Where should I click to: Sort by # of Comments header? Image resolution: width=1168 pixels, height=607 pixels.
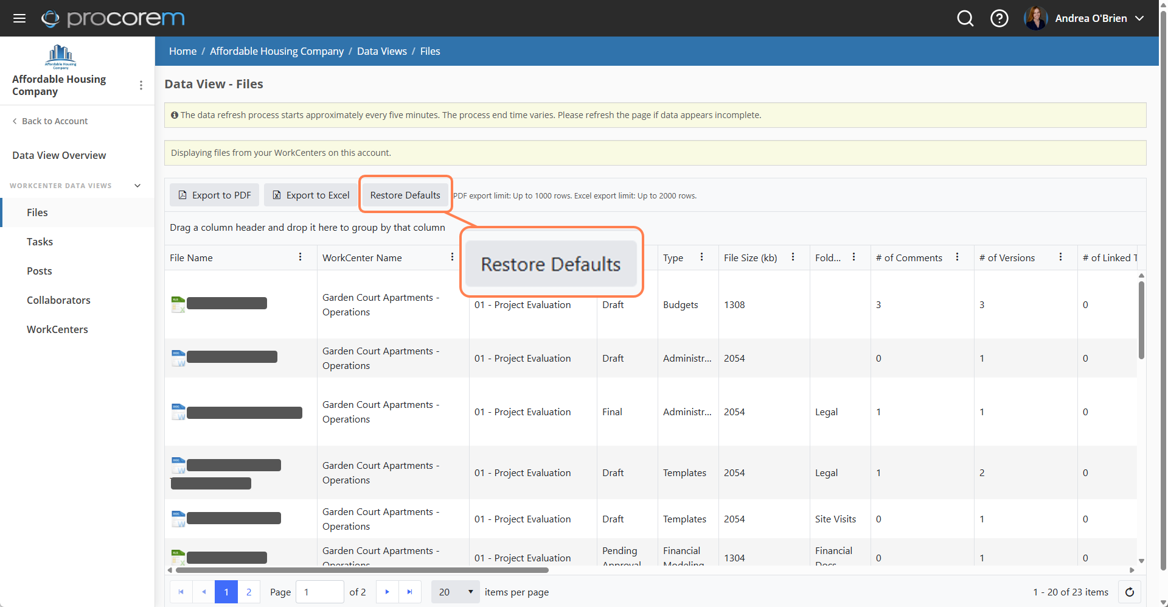(909, 258)
